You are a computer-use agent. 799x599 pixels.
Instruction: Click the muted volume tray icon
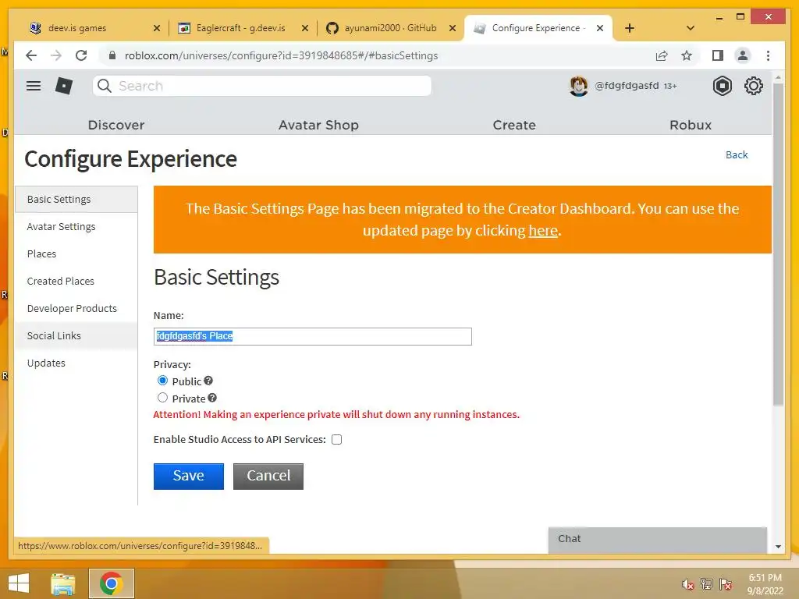[x=687, y=584]
